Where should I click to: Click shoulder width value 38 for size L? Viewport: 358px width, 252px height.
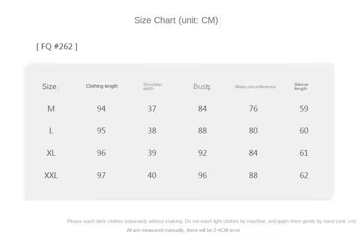click(x=152, y=131)
